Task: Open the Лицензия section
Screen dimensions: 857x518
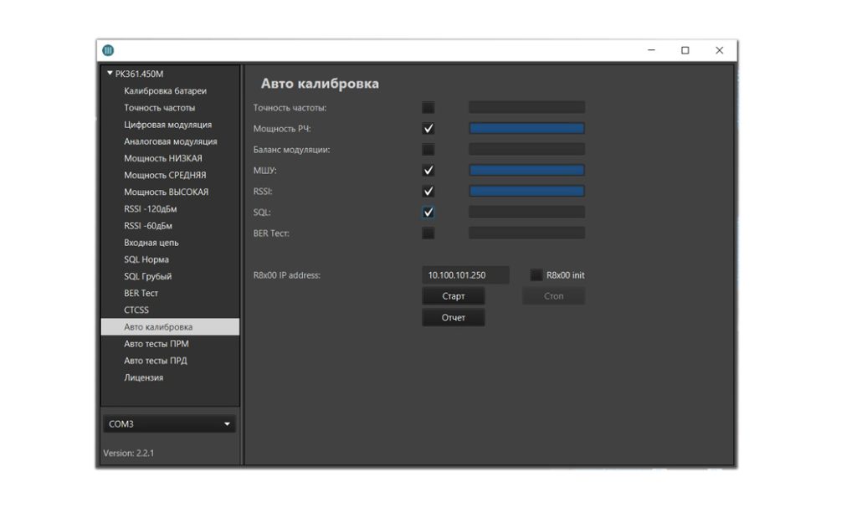Action: 143,377
